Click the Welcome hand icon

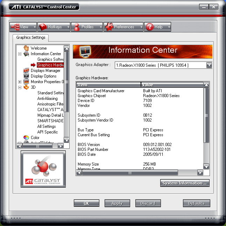26,48
